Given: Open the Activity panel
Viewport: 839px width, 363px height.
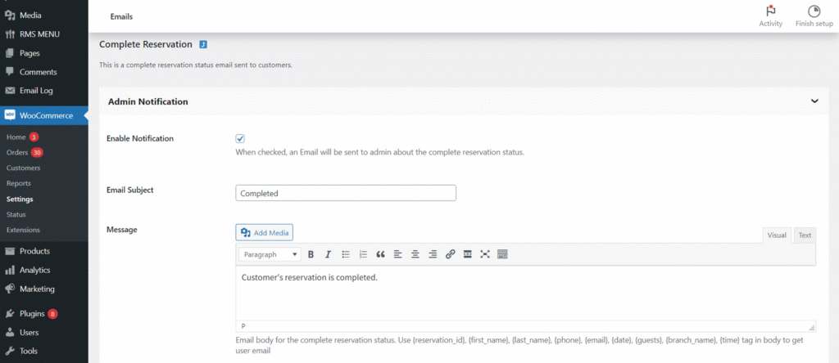Looking at the screenshot, I should [x=770, y=16].
